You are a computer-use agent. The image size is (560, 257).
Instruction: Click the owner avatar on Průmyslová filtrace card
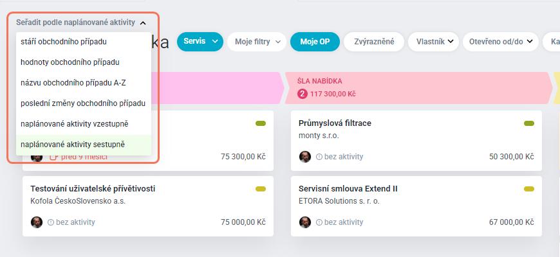coord(305,157)
